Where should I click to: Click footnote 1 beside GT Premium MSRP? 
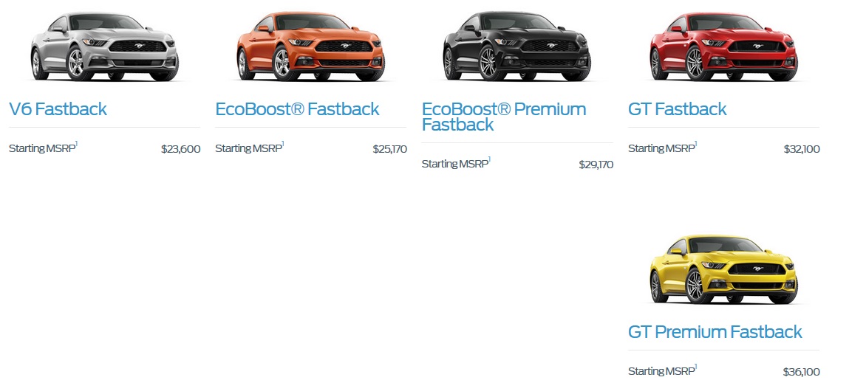(x=696, y=367)
